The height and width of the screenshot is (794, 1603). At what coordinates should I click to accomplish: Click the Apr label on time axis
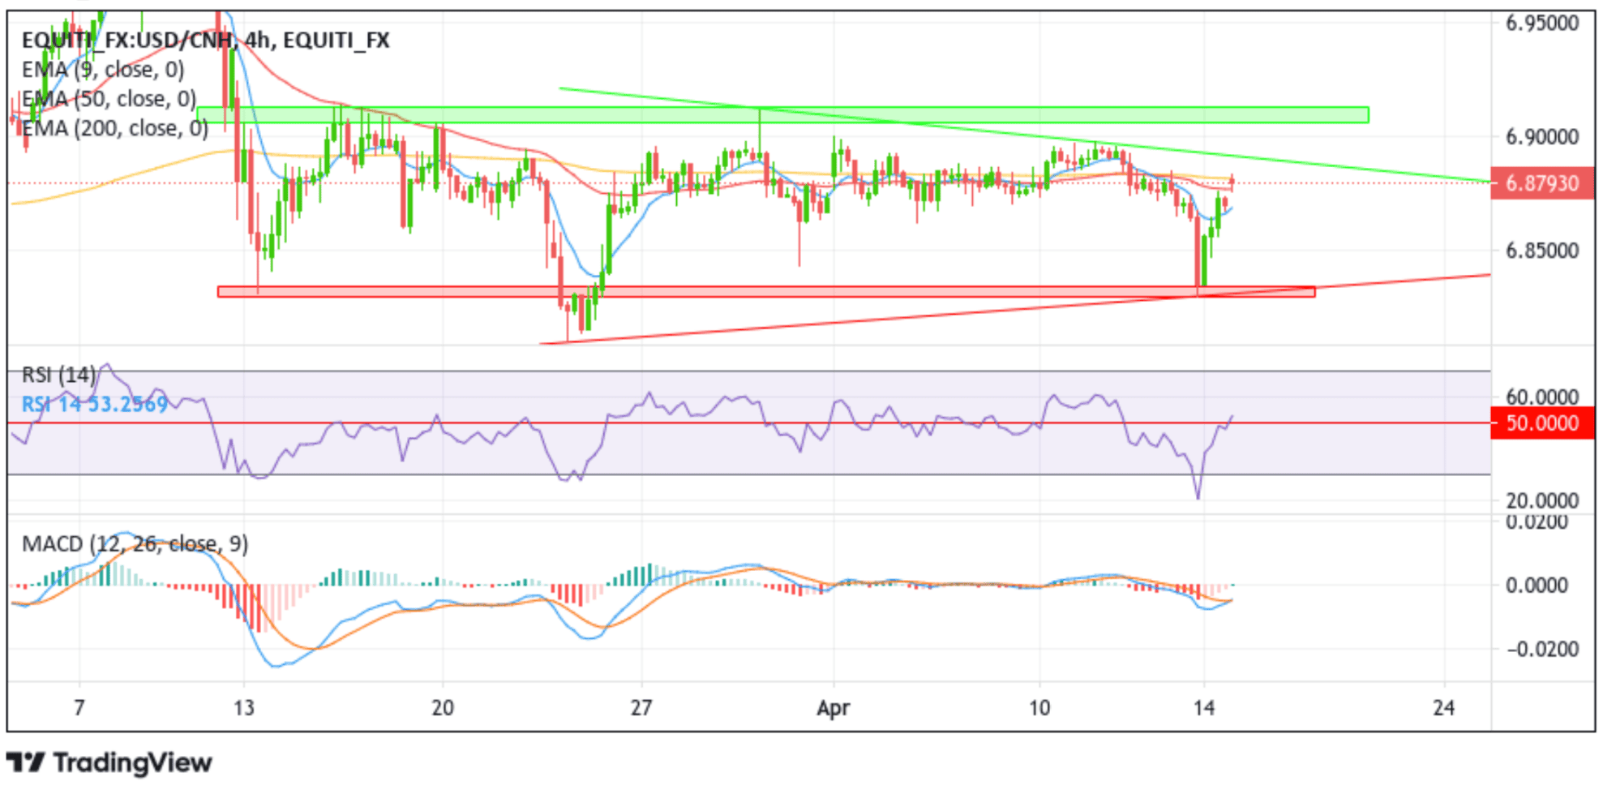pos(834,709)
